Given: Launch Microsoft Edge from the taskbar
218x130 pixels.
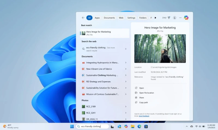Looking at the screenshot, I should (x=139, y=126).
